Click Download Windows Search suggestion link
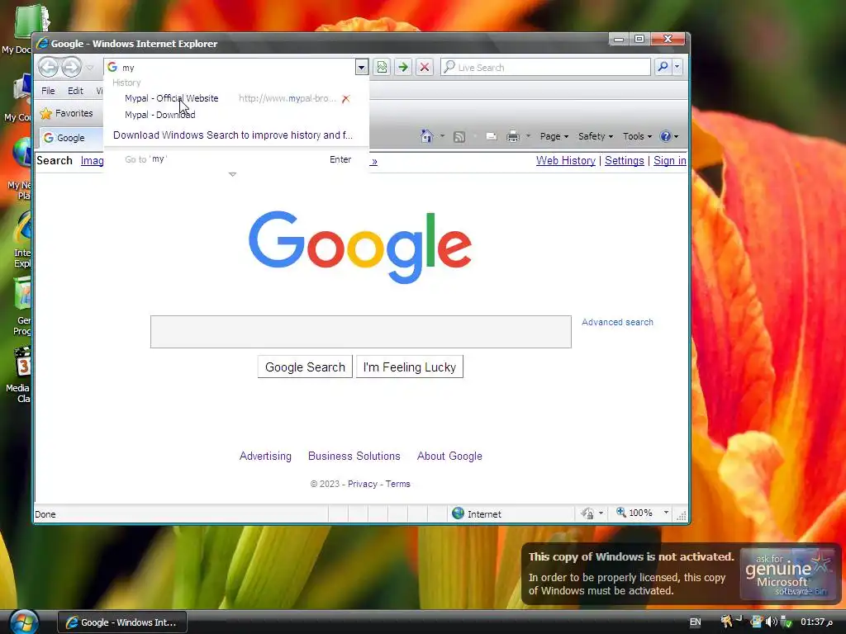Image resolution: width=846 pixels, height=634 pixels. coord(232,135)
